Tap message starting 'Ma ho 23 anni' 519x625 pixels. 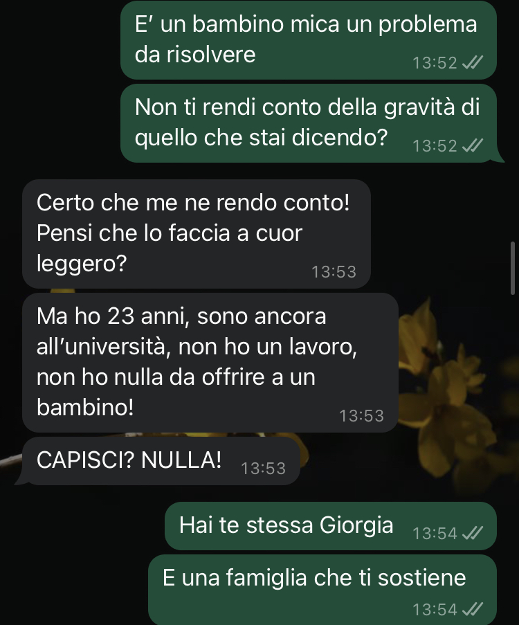pyautogui.click(x=210, y=362)
